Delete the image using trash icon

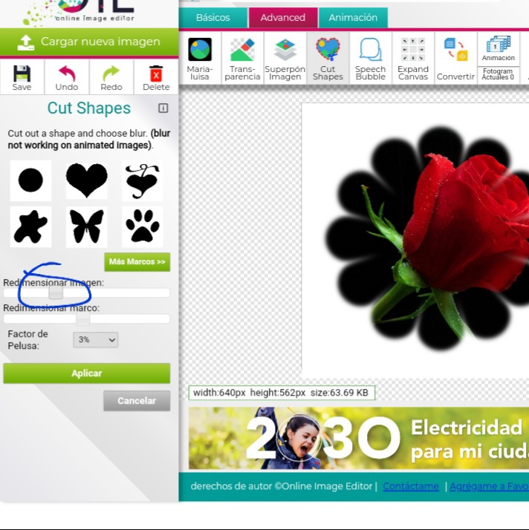click(x=156, y=76)
